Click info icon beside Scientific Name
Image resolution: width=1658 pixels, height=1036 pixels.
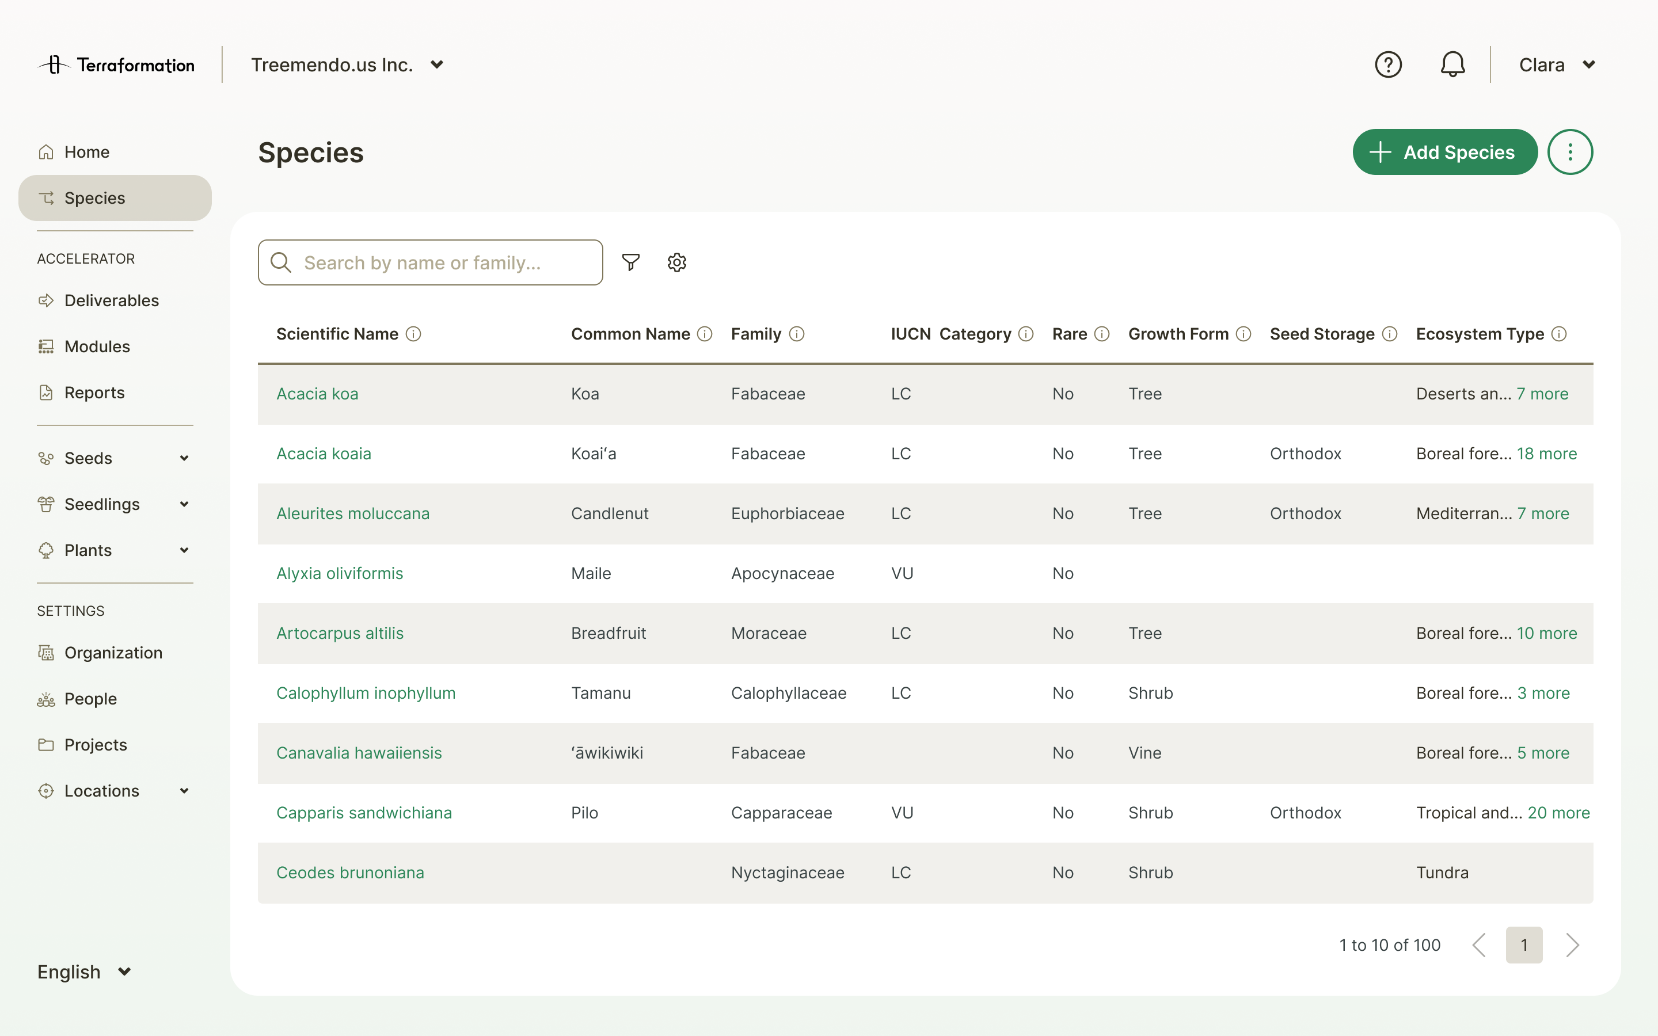pyautogui.click(x=413, y=334)
